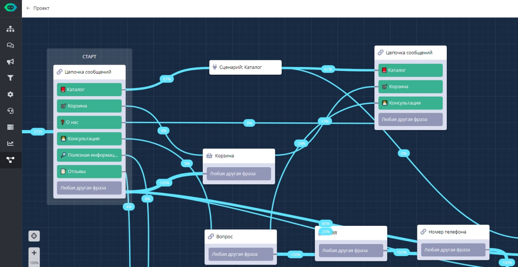Center the canvas with the crosshair button
This screenshot has height=267, width=518.
[x=34, y=236]
